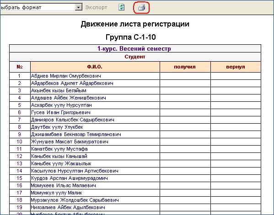Image resolution: width=274 pixels, height=215 pixels.
Task: Click the Студент header row
Action: pos(135,57)
